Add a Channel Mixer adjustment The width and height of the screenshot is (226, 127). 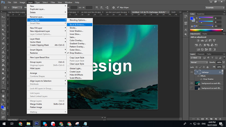[x=212, y=45]
